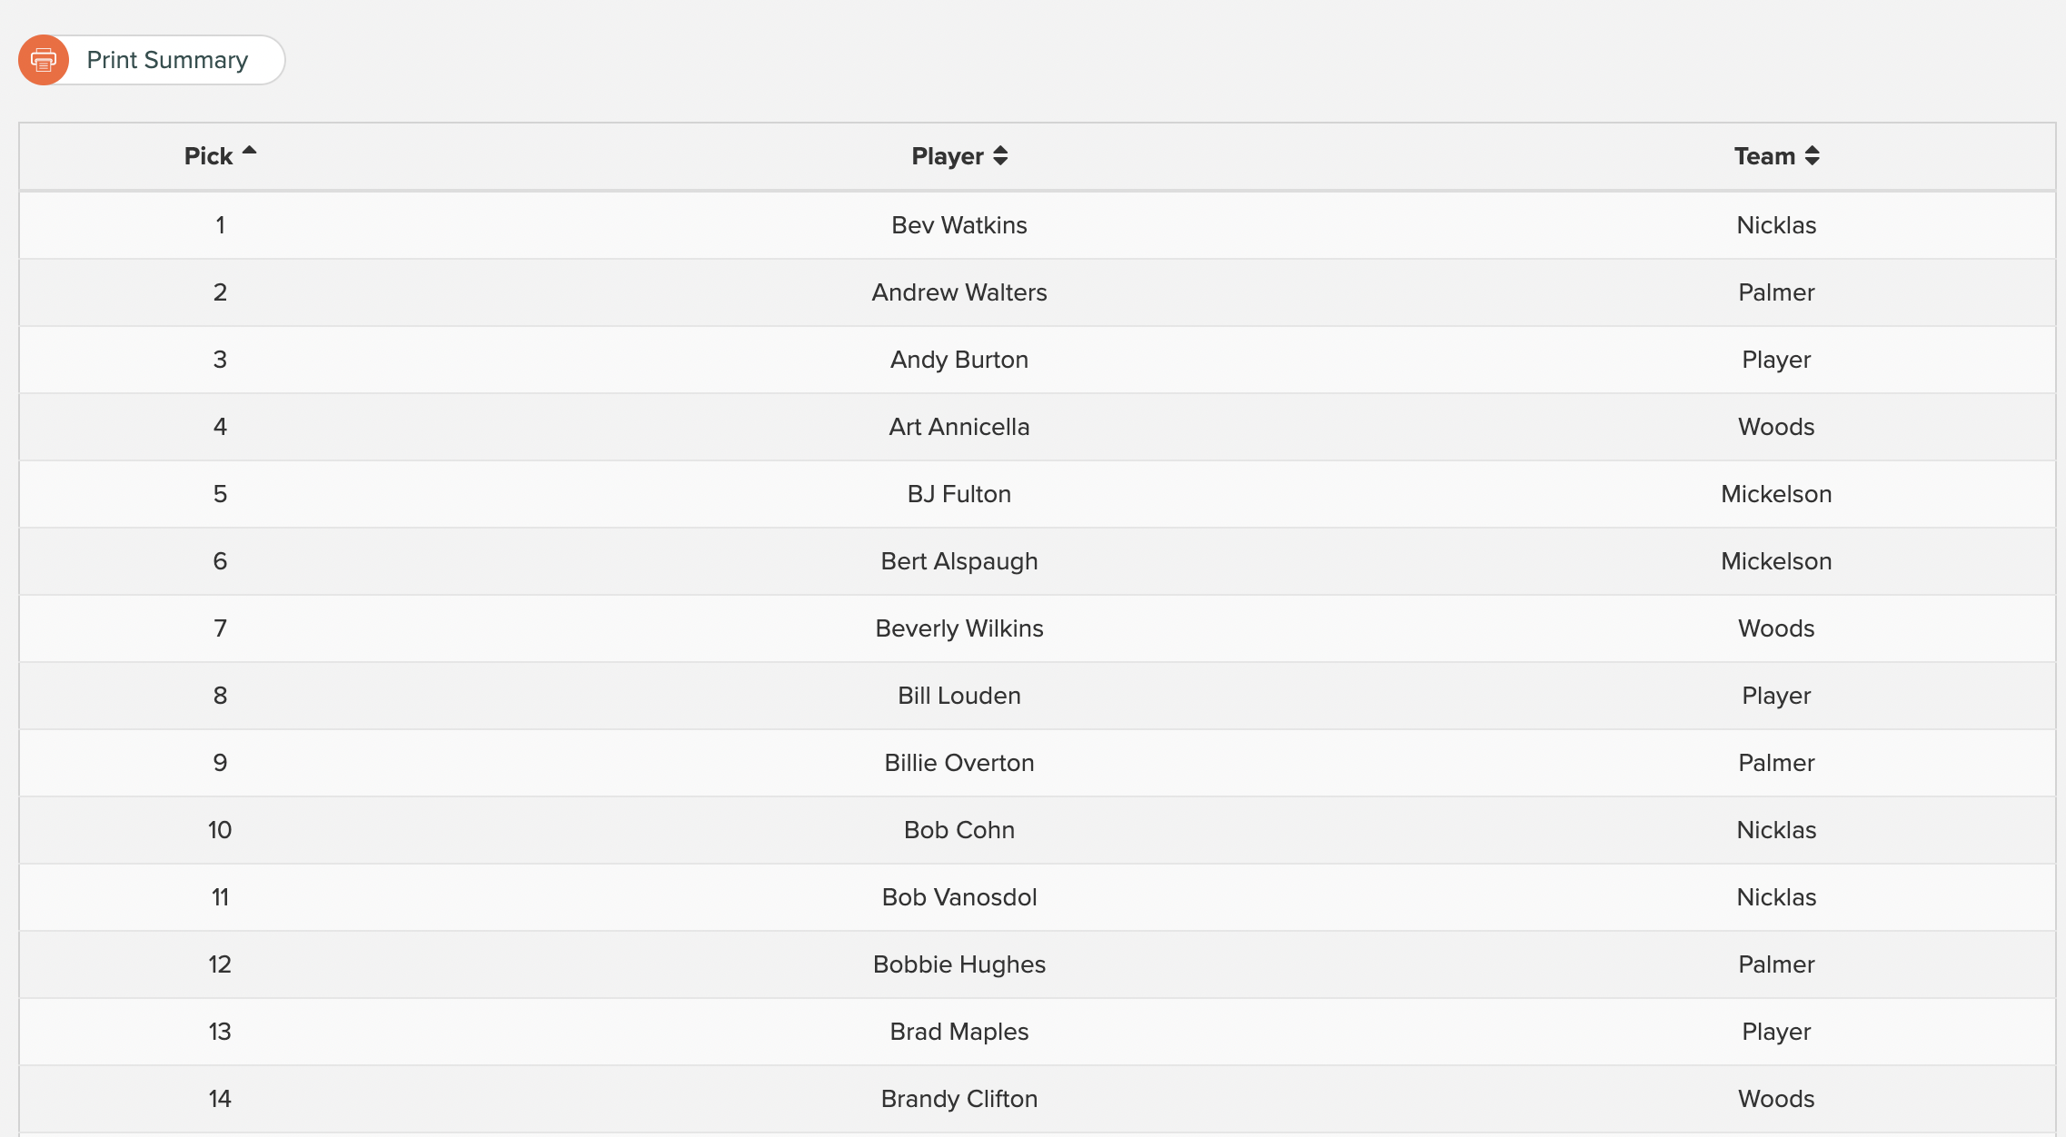Click Palmer team for Billie Overton

click(1776, 763)
